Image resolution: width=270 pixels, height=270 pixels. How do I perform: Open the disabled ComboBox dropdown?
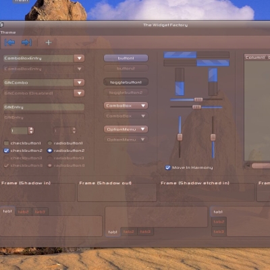(126, 116)
